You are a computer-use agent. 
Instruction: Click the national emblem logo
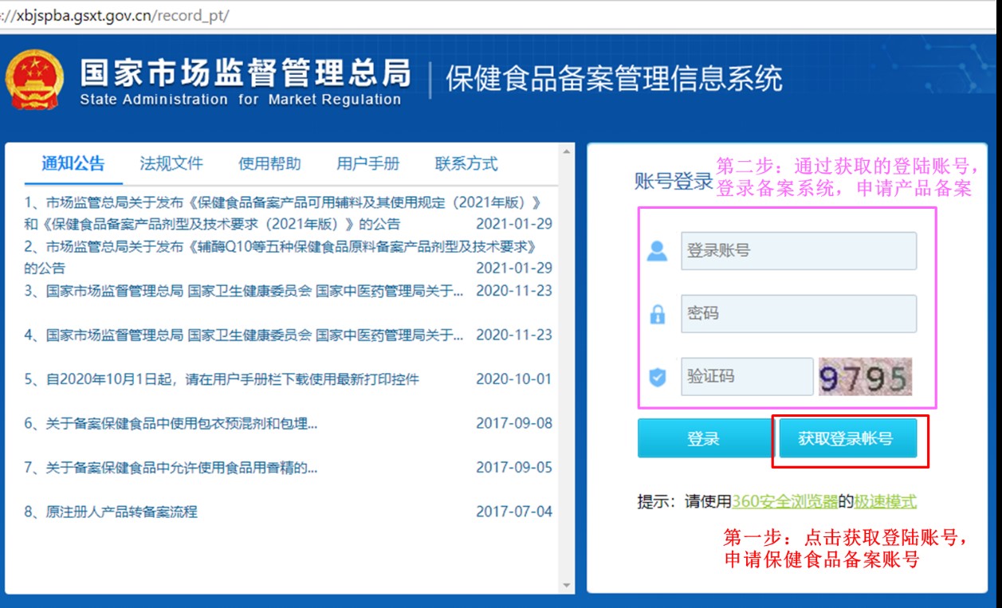click(36, 79)
